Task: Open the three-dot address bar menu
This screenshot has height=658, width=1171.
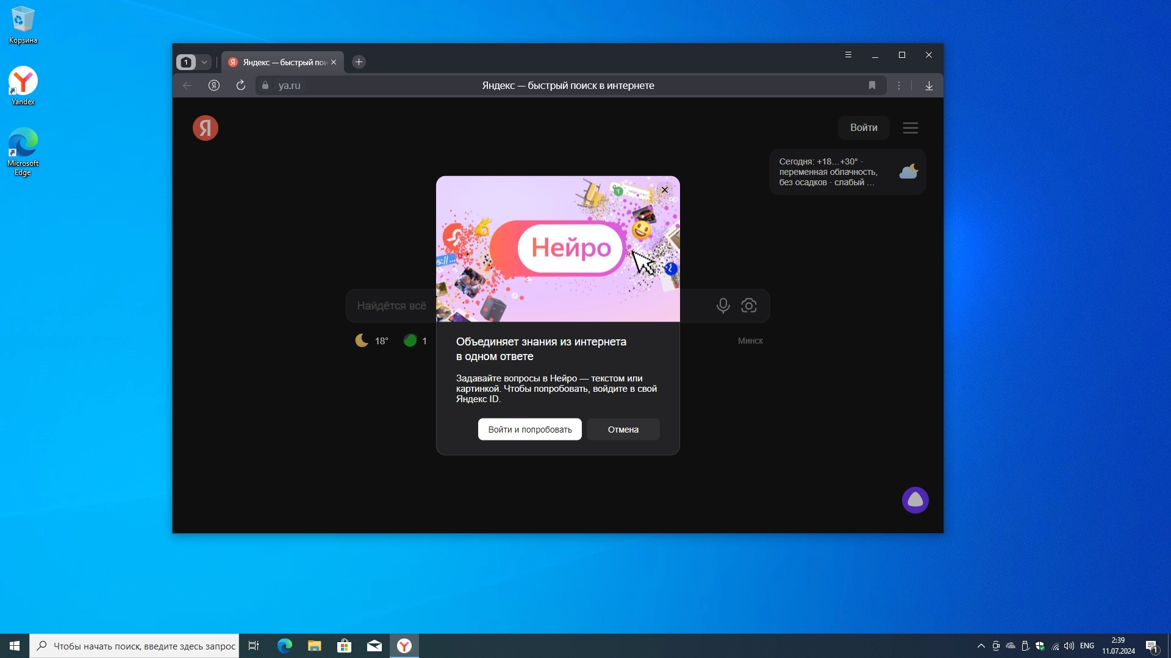Action: point(899,85)
